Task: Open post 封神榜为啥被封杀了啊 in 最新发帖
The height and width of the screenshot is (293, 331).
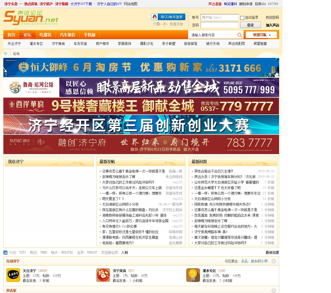Action: (x=119, y=177)
